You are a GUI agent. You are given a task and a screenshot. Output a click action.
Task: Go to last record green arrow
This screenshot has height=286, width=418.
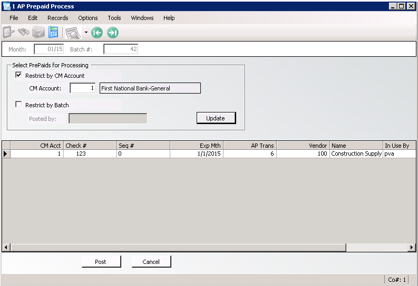pos(113,33)
